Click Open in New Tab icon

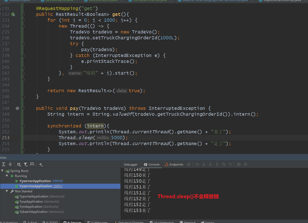click(x=32, y=165)
